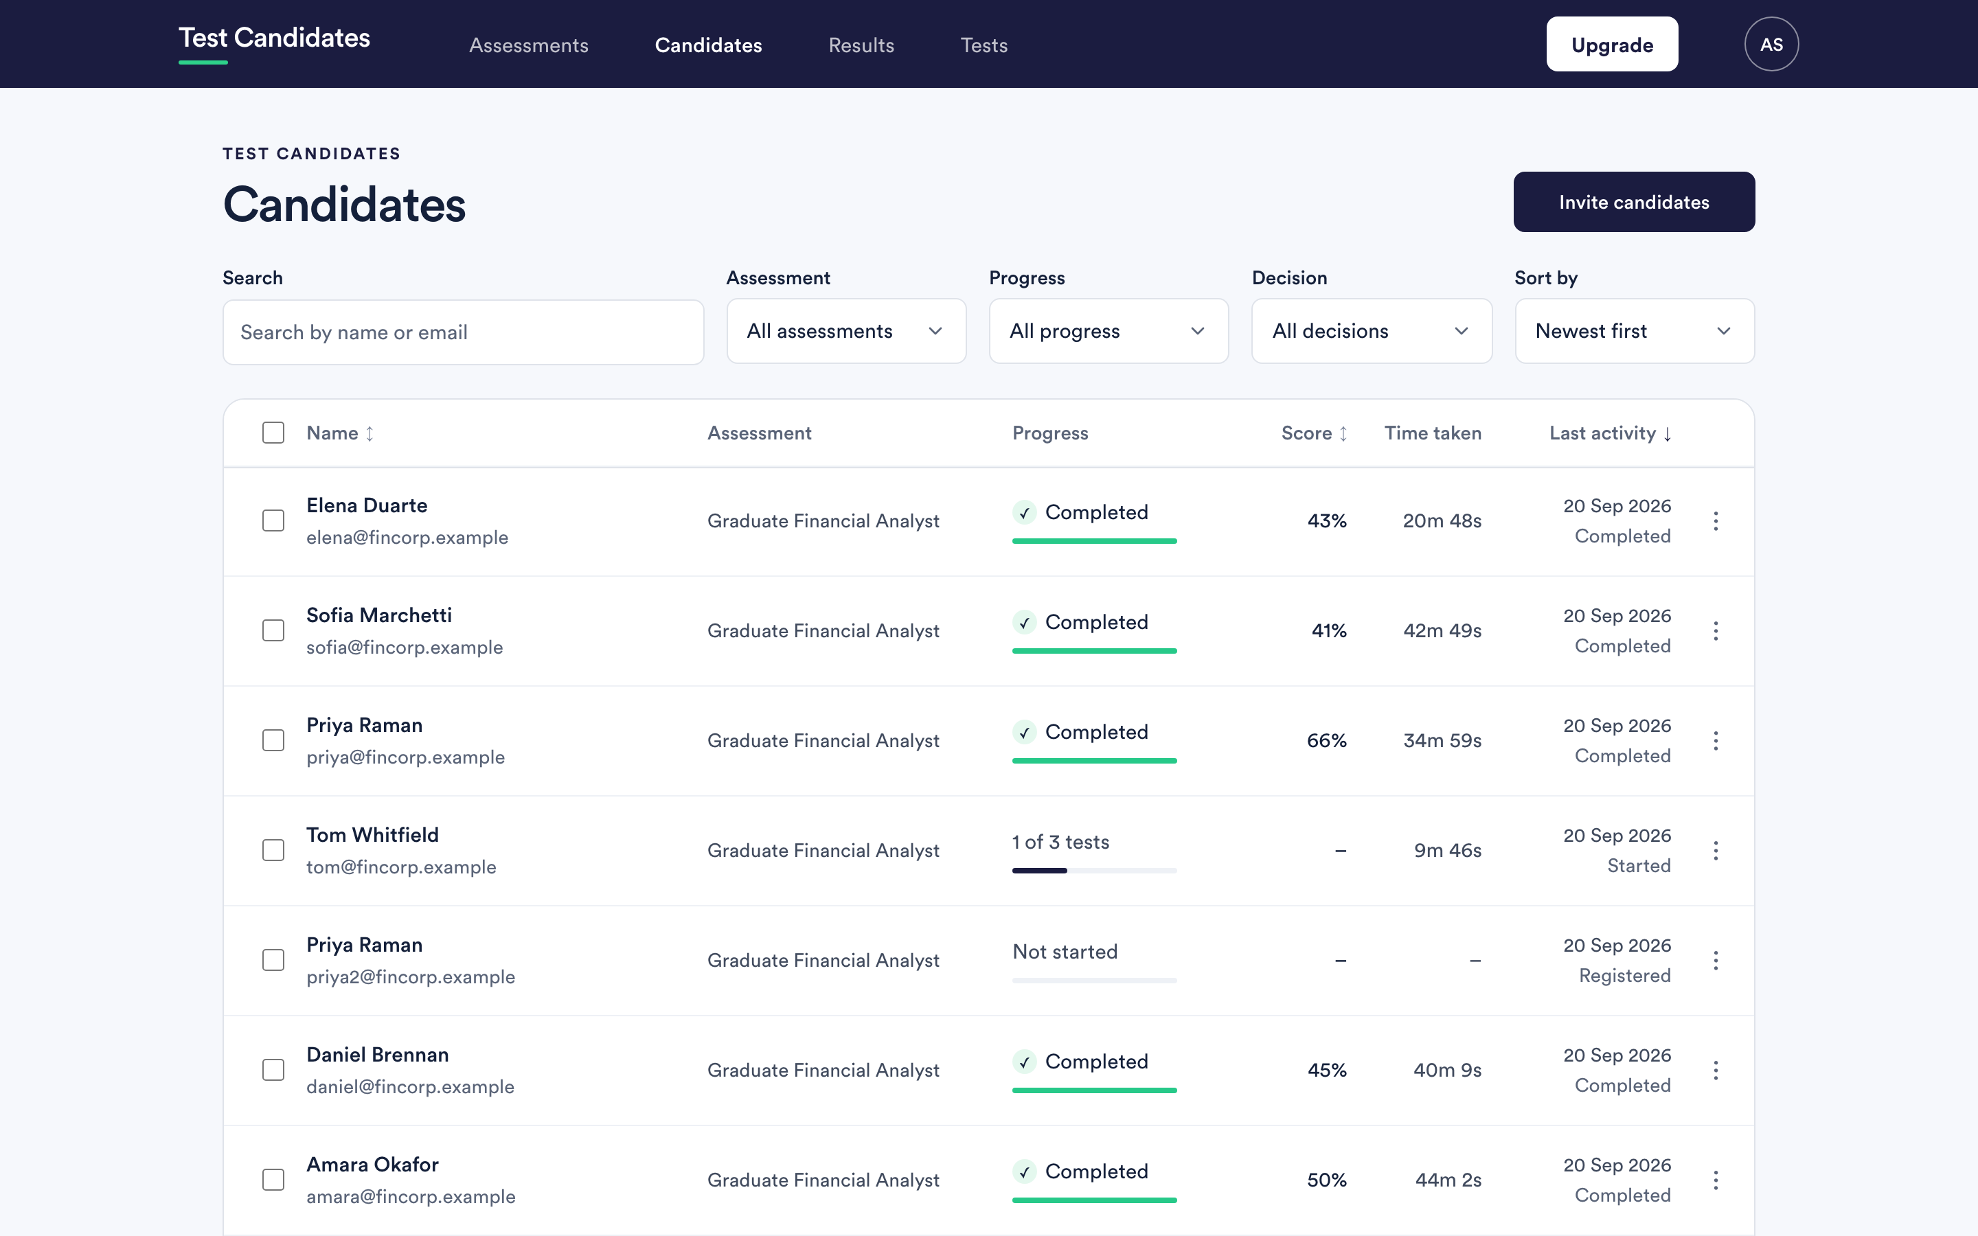Toggle Last activity sort arrow
The height and width of the screenshot is (1236, 1978).
[1668, 433]
